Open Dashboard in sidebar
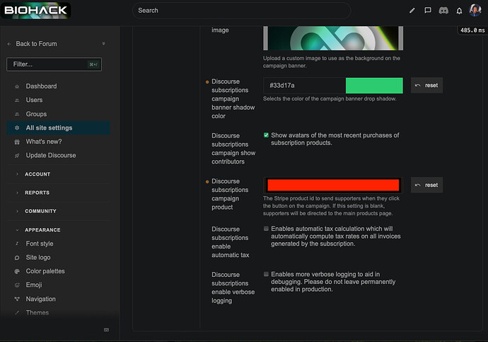The width and height of the screenshot is (488, 342). click(58, 86)
